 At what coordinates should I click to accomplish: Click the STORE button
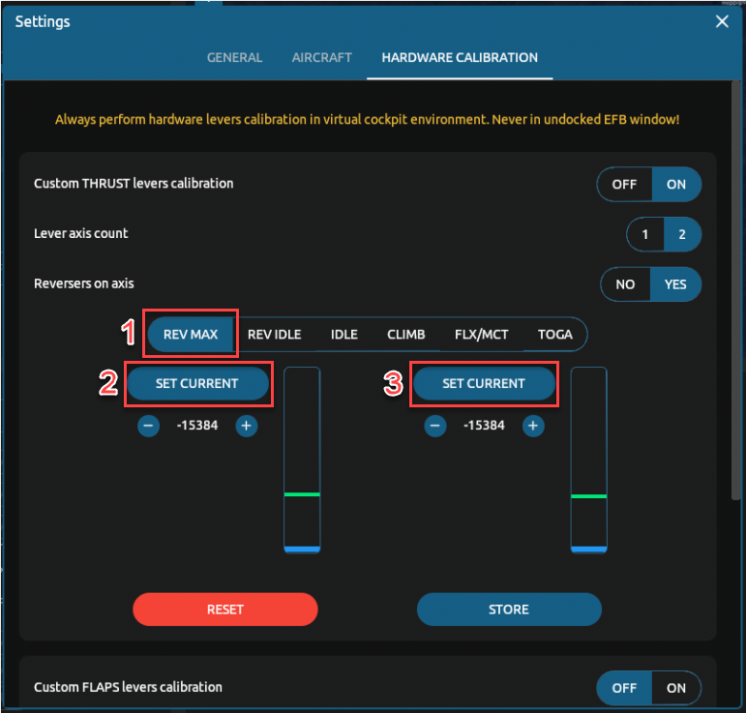point(509,609)
